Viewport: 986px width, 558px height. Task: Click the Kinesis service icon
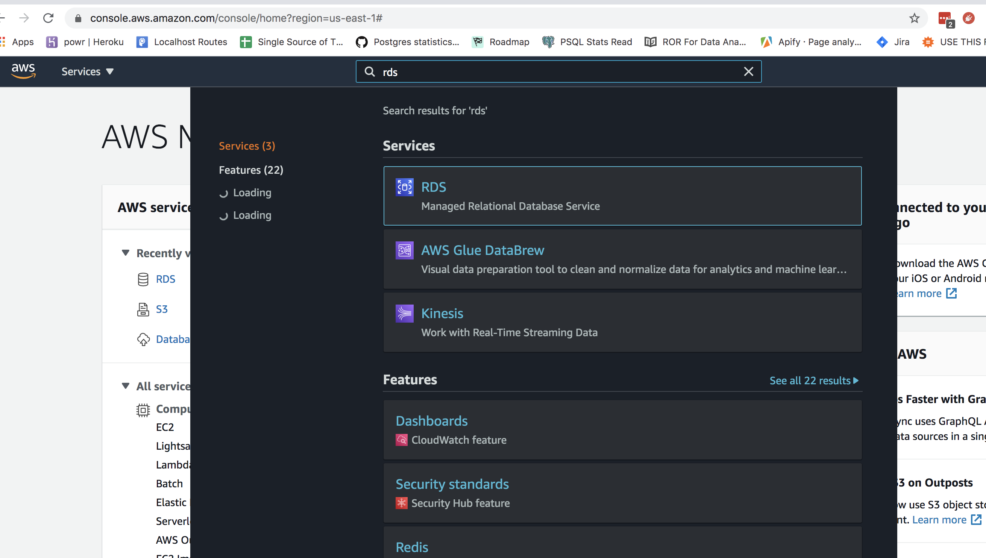point(404,314)
